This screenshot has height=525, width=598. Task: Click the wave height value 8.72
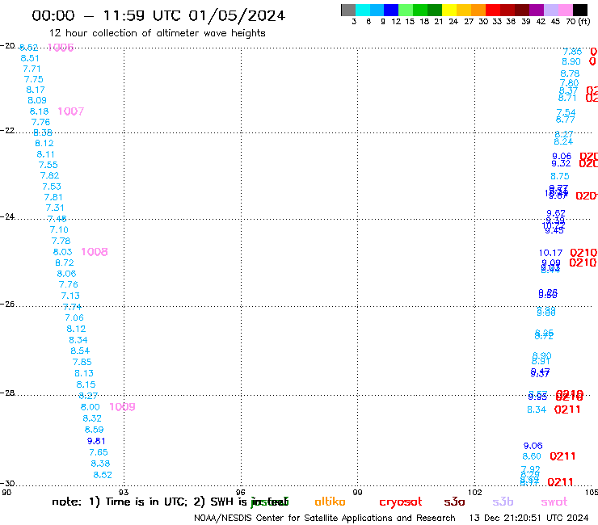(x=65, y=263)
